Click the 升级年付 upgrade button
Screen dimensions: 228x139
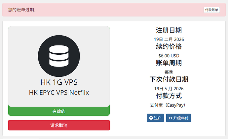pos(178,118)
